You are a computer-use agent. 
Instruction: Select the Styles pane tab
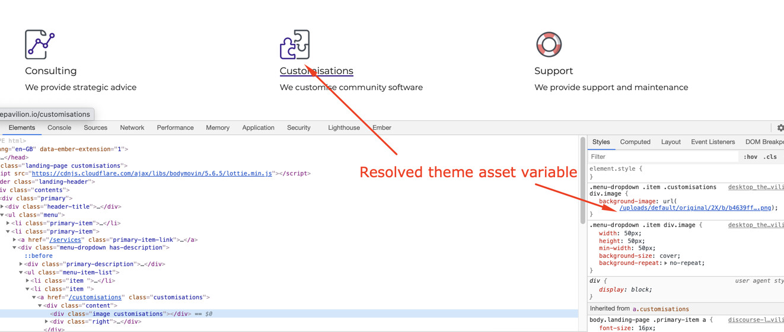coord(601,142)
